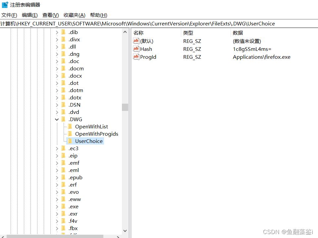The width and height of the screenshot is (318, 238).
Task: Expand the .docx key
Action: 57,76
